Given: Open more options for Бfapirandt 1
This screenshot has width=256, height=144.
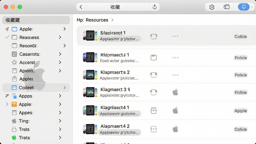Looking at the screenshot, I should 175,36.
